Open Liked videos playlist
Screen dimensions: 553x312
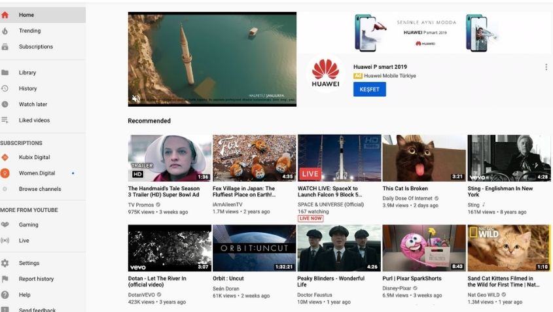tap(43, 120)
